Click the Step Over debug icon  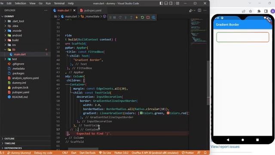[x=120, y=17]
